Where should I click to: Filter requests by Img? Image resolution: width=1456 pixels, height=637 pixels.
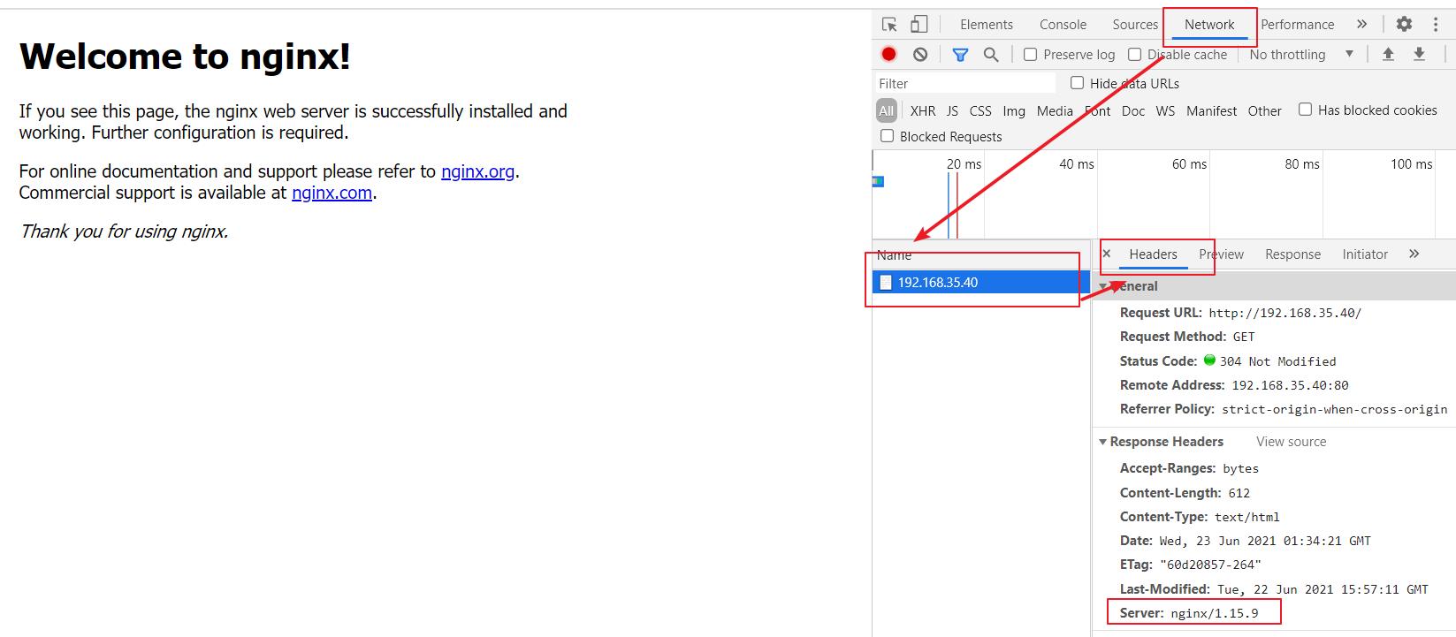tap(1014, 110)
